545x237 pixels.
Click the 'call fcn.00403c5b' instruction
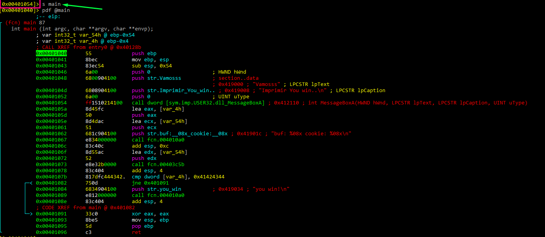[158, 164]
